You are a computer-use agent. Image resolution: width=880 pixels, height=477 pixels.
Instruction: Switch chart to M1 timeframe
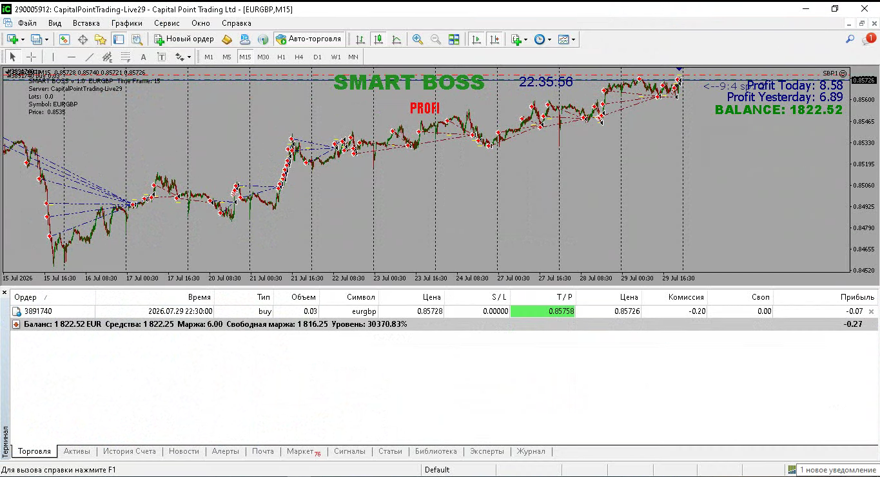pyautogui.click(x=209, y=57)
